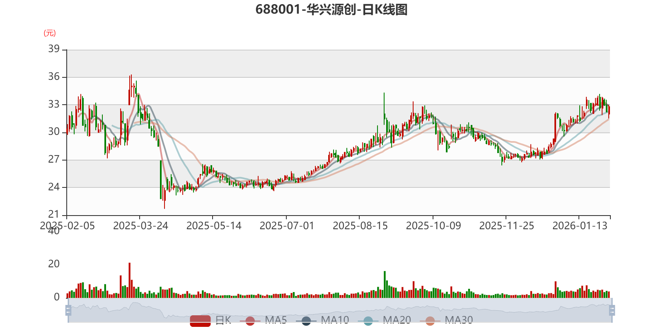Select the 2025-11-25 date axis label
663x331 pixels.
[507, 226]
